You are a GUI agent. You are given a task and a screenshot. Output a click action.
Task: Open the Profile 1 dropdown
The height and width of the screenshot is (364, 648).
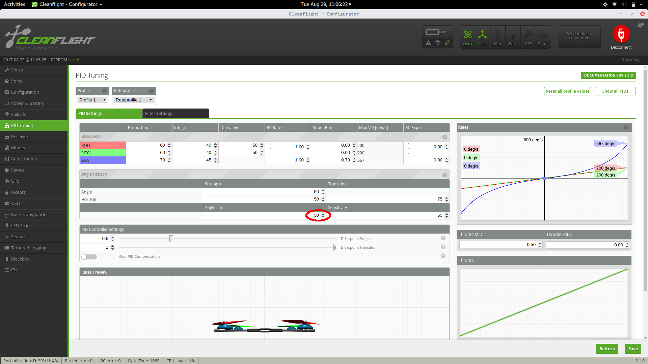[x=92, y=100]
